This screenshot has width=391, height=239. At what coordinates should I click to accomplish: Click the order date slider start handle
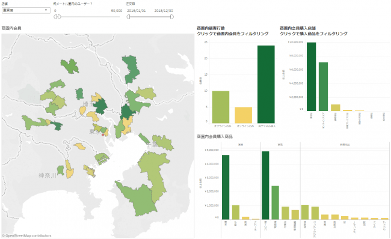pos(128,17)
